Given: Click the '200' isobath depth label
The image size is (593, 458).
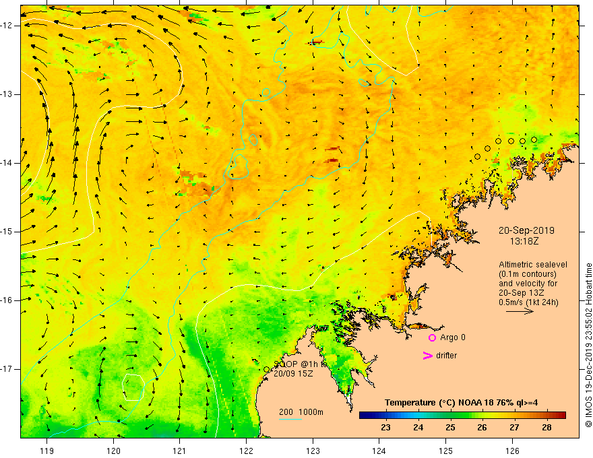Looking at the screenshot, I should coord(286,412).
